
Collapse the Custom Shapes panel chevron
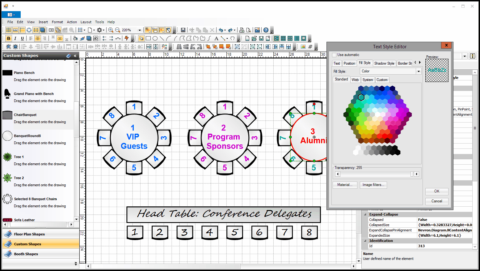click(75, 56)
